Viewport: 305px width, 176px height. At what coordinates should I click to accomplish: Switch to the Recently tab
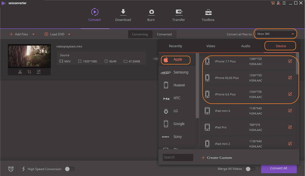pos(175,46)
